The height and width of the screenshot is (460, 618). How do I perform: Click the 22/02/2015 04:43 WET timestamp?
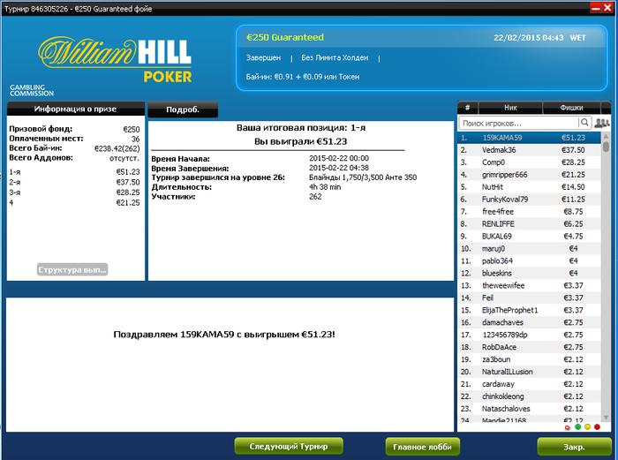click(539, 38)
